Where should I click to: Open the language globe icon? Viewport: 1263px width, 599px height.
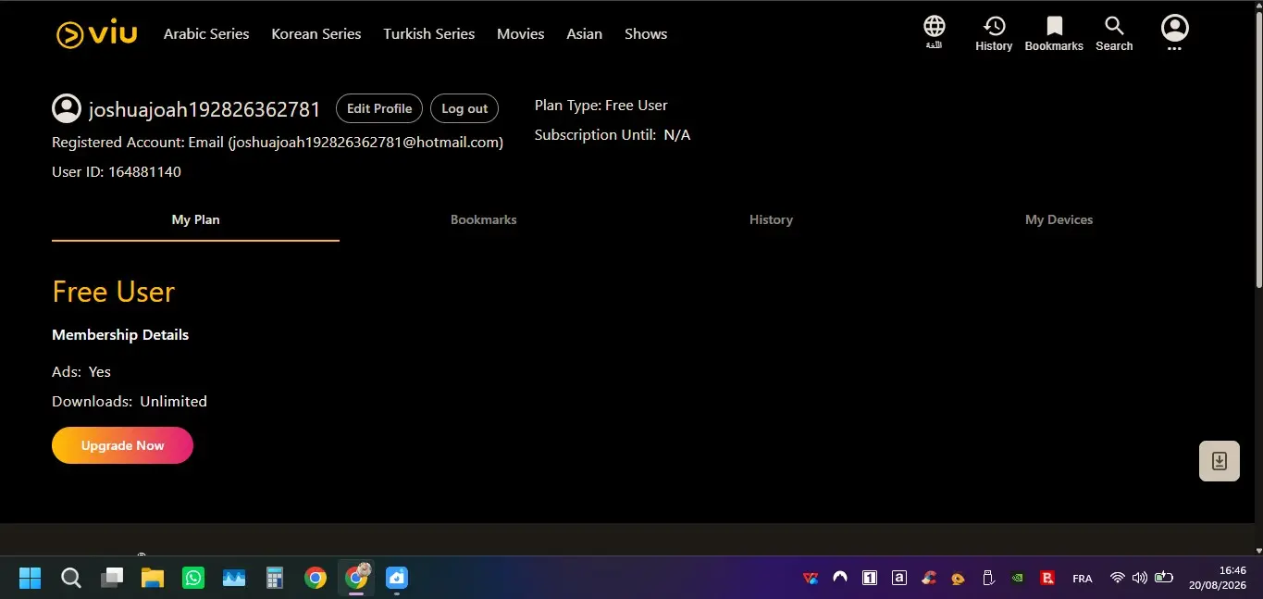pos(935,32)
